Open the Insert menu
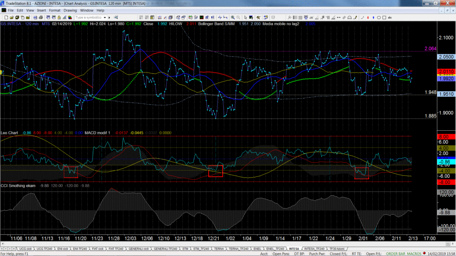456x256 pixels. point(41,11)
